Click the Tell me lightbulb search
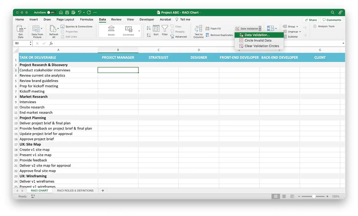Screen dimensions: 358x216 [183, 19]
